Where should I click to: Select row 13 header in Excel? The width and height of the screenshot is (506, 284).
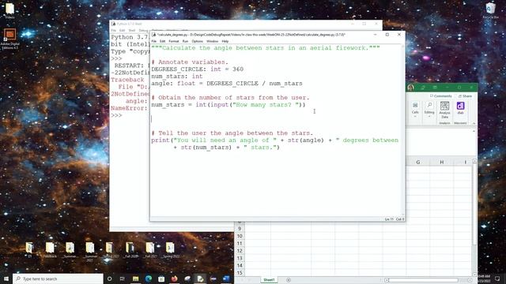coord(240,258)
